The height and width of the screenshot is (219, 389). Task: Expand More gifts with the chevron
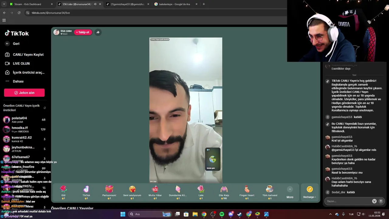point(290,189)
